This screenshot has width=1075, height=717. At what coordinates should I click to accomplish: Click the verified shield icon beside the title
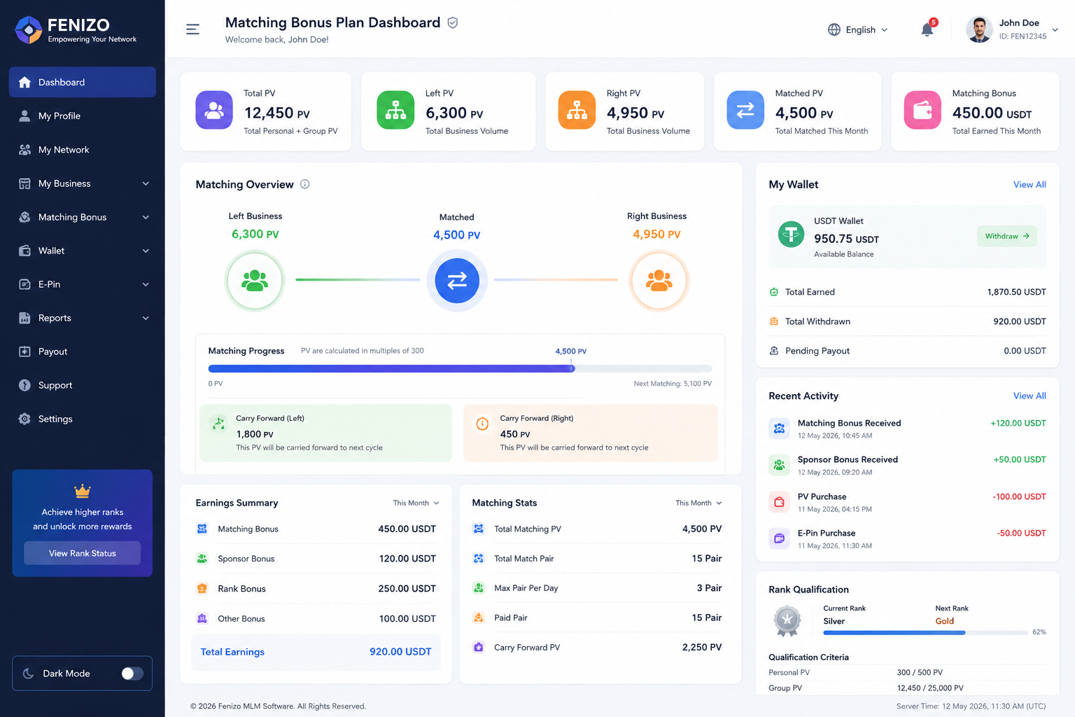tap(453, 22)
